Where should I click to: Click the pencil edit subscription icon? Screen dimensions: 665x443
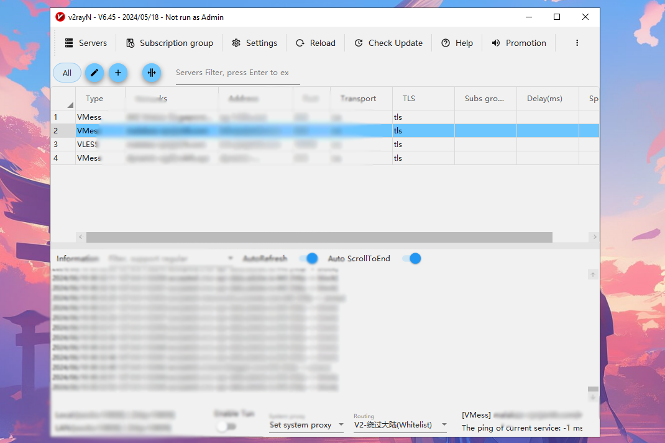tap(94, 73)
